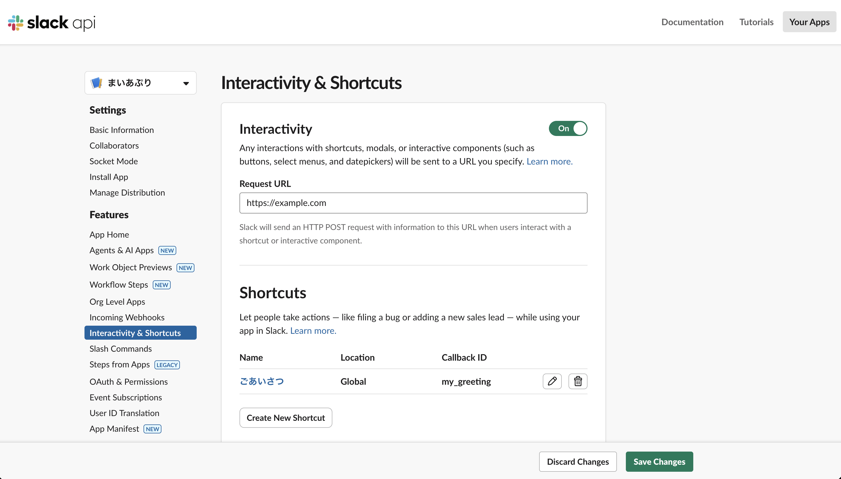Open the app switcher dropdown arrow
841x479 pixels.
[186, 83]
